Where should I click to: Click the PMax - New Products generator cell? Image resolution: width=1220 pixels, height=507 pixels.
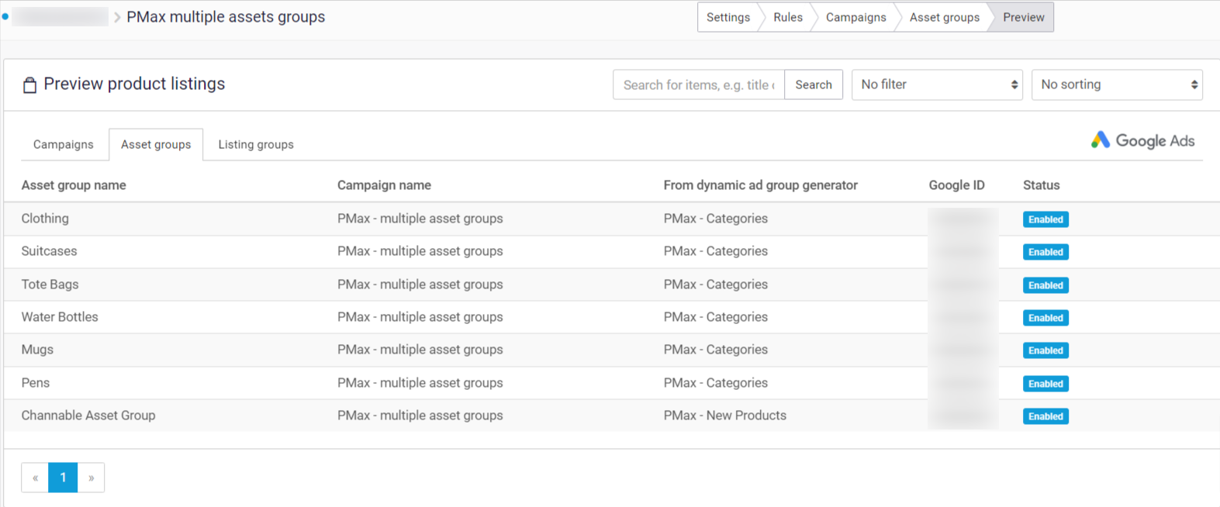725,416
